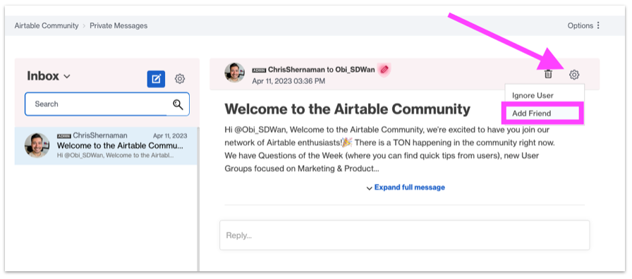
Task: Open Welcome message in inbox list
Action: click(106, 146)
